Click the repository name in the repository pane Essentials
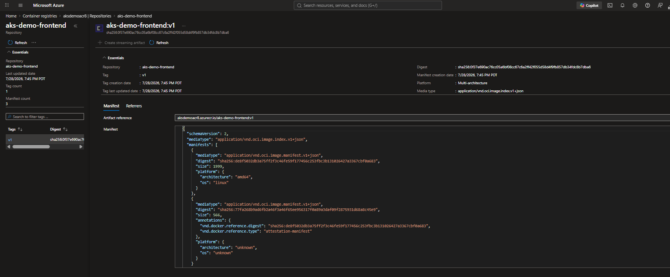670x277 pixels. 22,66
